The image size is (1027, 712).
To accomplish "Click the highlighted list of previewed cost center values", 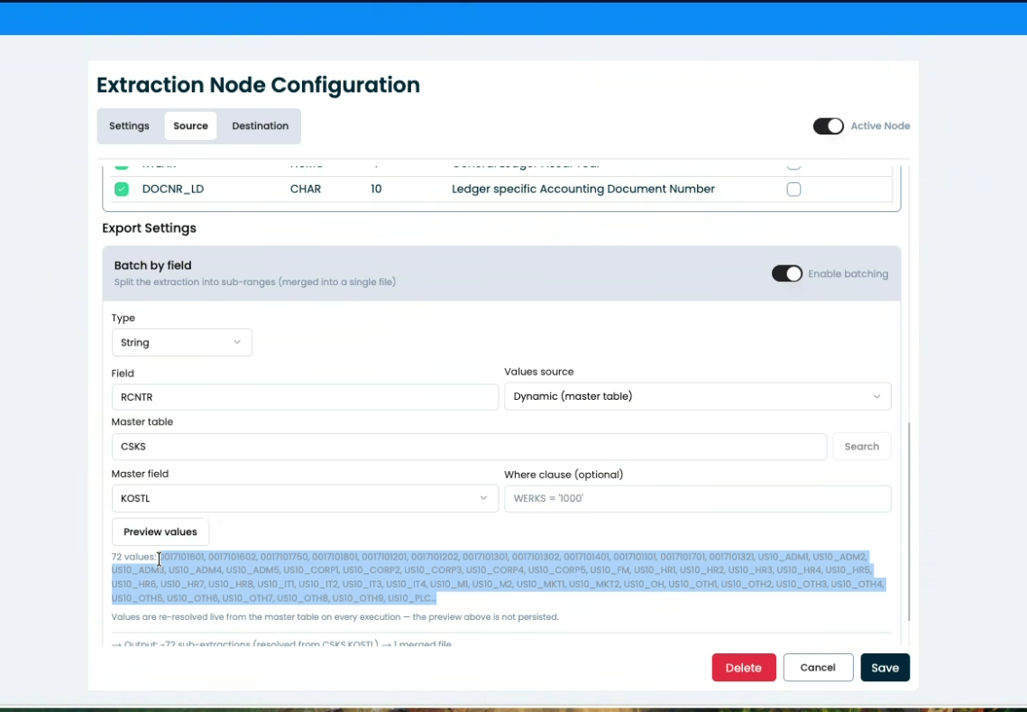I will click(x=498, y=577).
